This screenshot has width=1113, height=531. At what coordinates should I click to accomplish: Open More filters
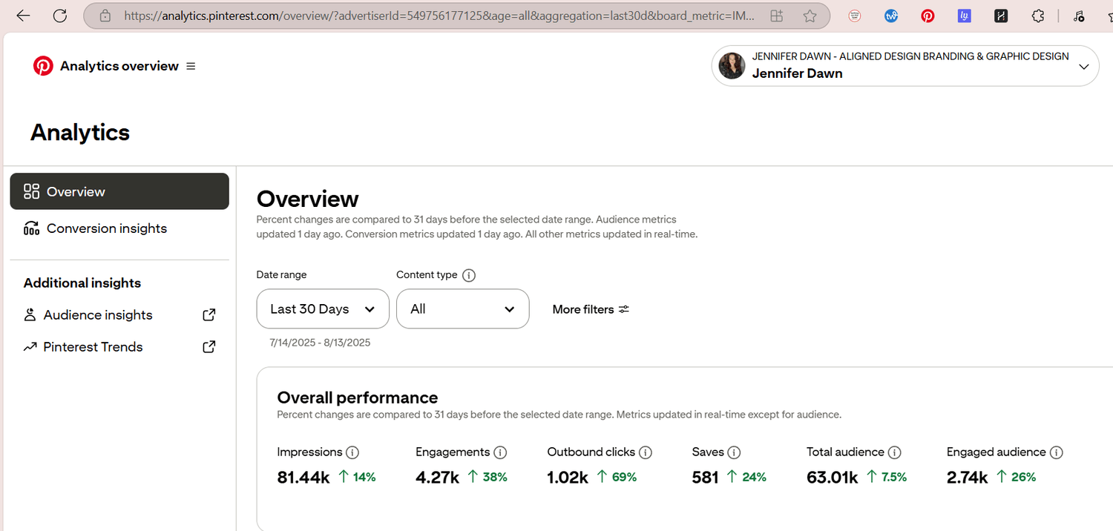591,309
